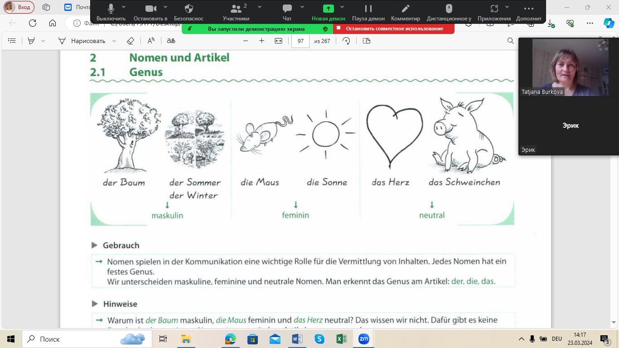
Task: Open annotation tools with pencil icon
Action: (x=406, y=9)
